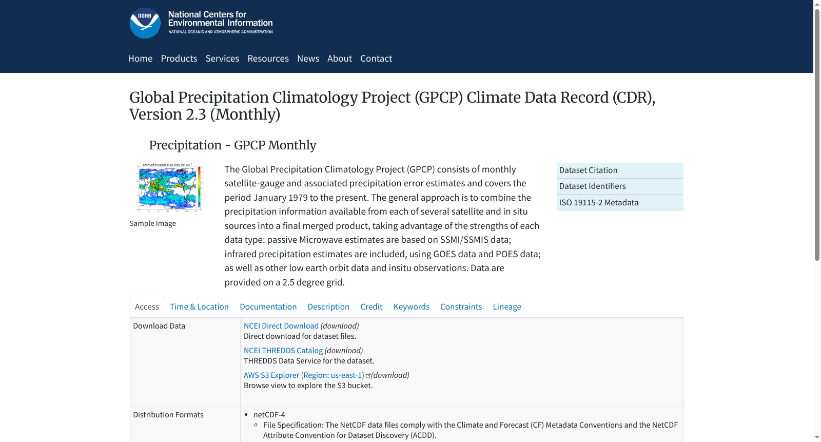The width and height of the screenshot is (821, 442).
Task: Switch to the Credit tab
Action: (372, 306)
